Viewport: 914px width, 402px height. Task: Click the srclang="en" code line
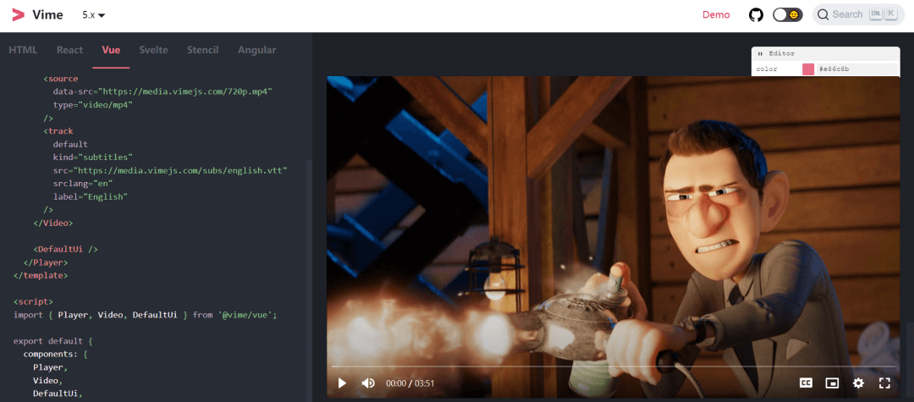(83, 184)
